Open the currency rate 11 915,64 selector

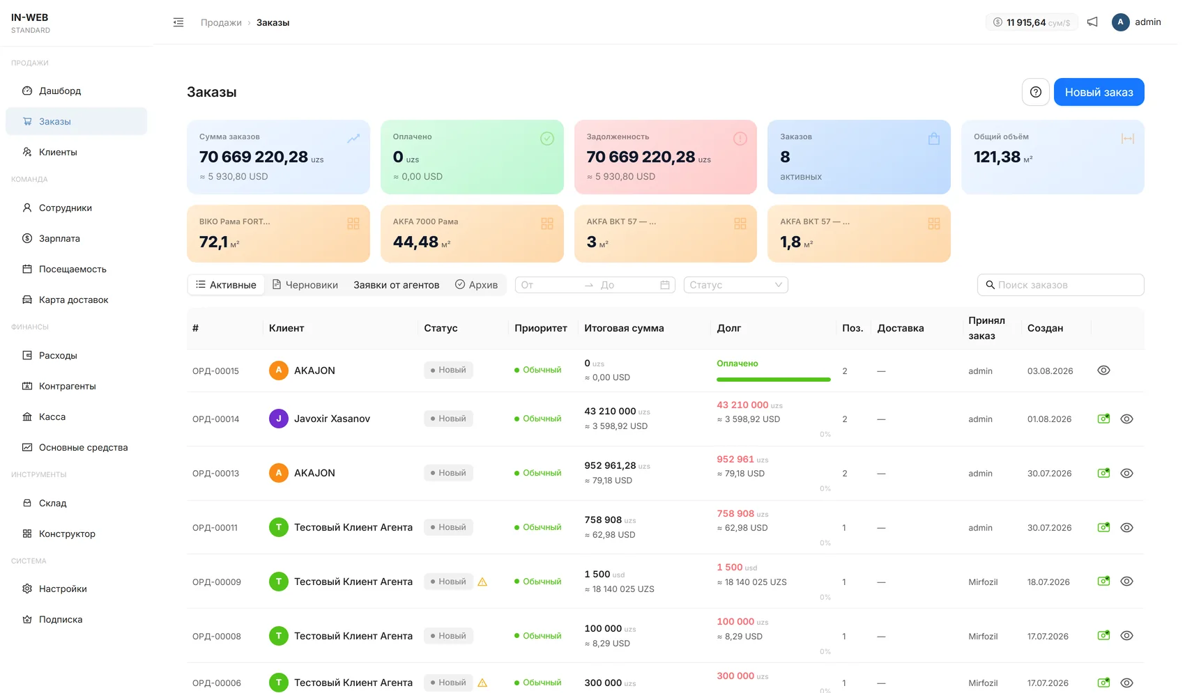1032,22
